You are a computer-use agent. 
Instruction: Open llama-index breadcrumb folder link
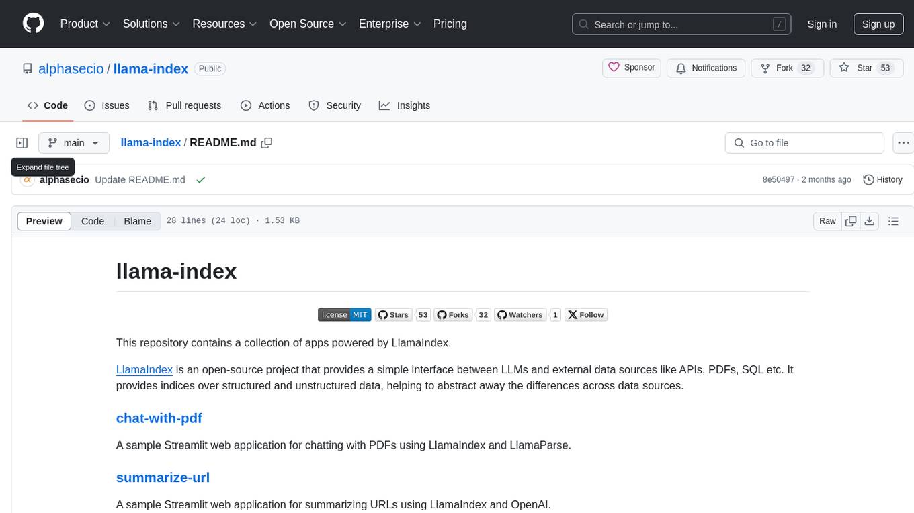tap(151, 142)
